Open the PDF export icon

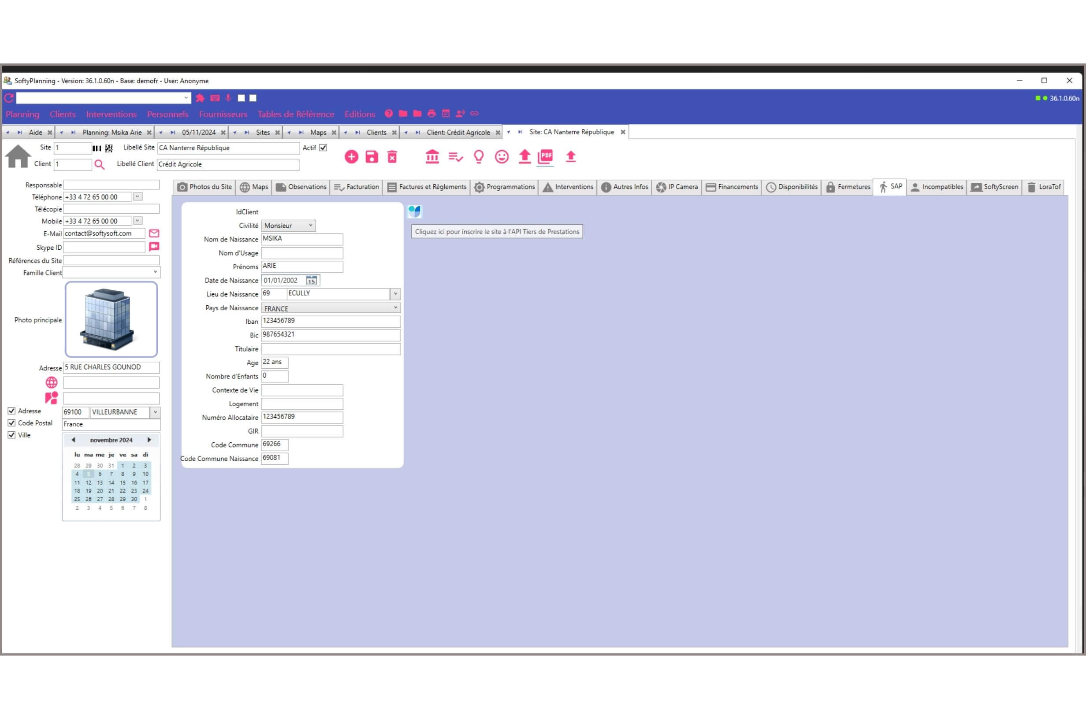pos(546,156)
